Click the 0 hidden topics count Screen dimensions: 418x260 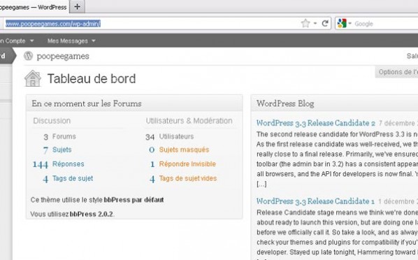(x=152, y=150)
